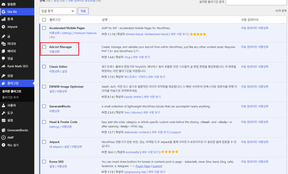Open Accelerated Mobile Pages Settings link
Image resolution: width=288 pixels, height=174 pixels.
[x=67, y=33]
